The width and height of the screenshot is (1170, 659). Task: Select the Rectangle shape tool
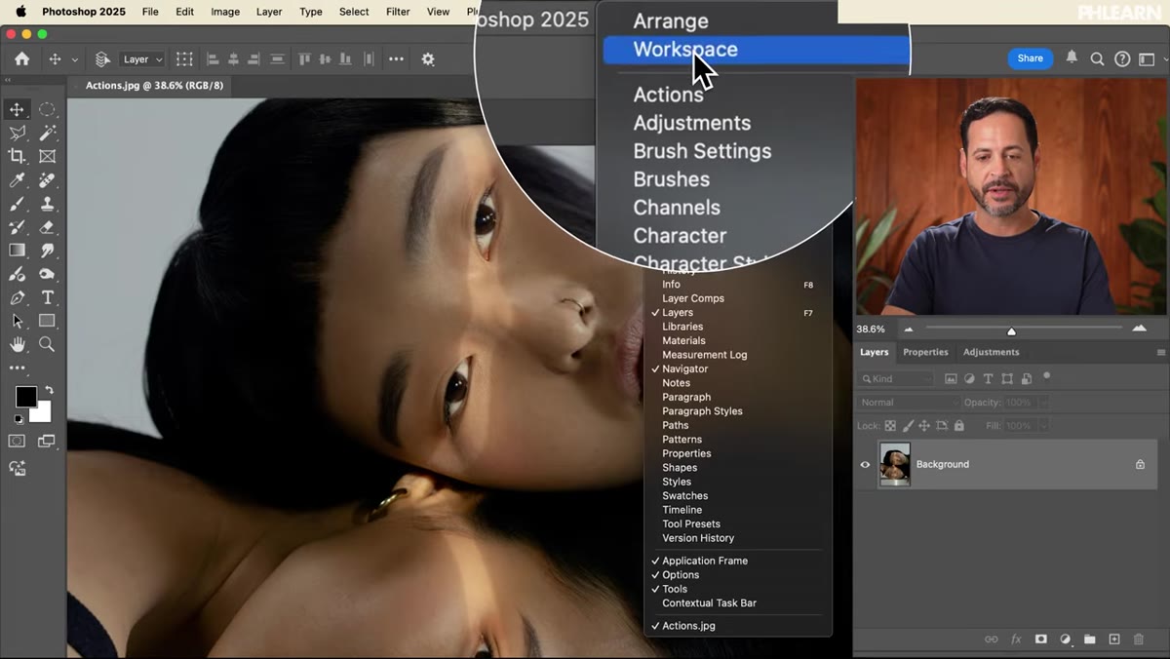(47, 321)
